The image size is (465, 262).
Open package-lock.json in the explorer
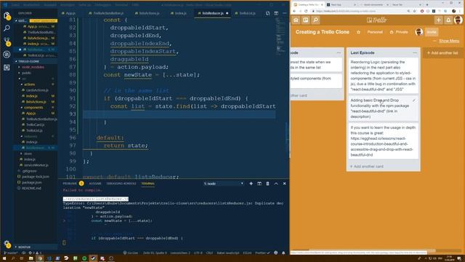pos(36,177)
